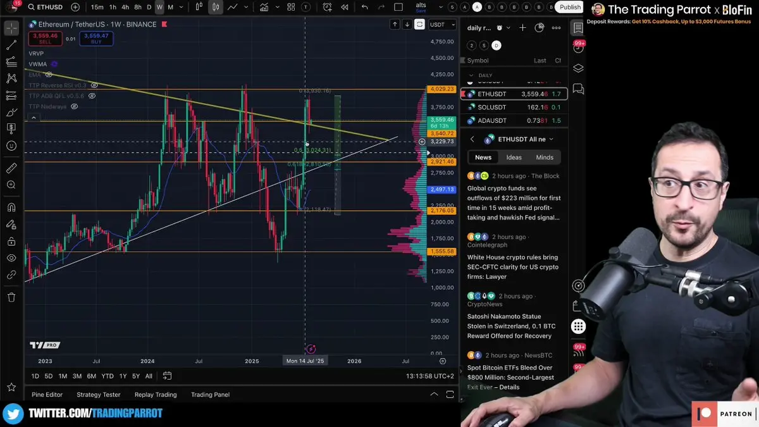Select the 15m timeframe
Image resolution: width=759 pixels, height=427 pixels.
97,7
